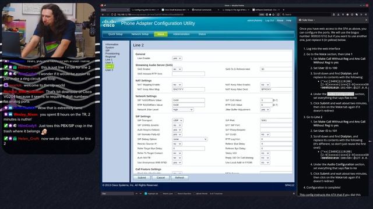
Task: Open the Sticky 183 dropdown
Action: click(265, 153)
